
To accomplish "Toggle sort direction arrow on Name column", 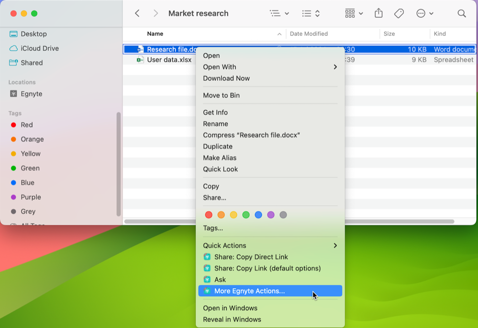I will point(279,34).
